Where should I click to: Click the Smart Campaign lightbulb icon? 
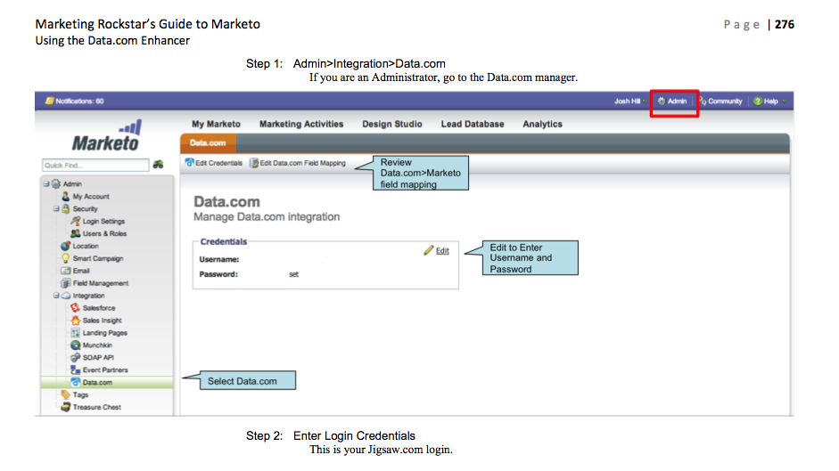click(65, 258)
